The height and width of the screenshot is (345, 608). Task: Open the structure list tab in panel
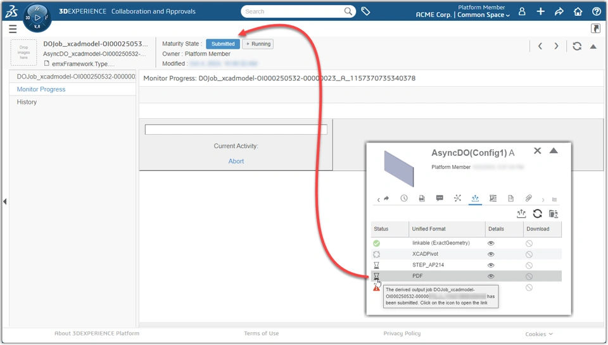pos(493,199)
